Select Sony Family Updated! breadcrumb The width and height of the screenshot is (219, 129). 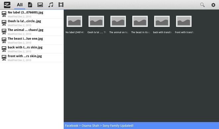118,125
